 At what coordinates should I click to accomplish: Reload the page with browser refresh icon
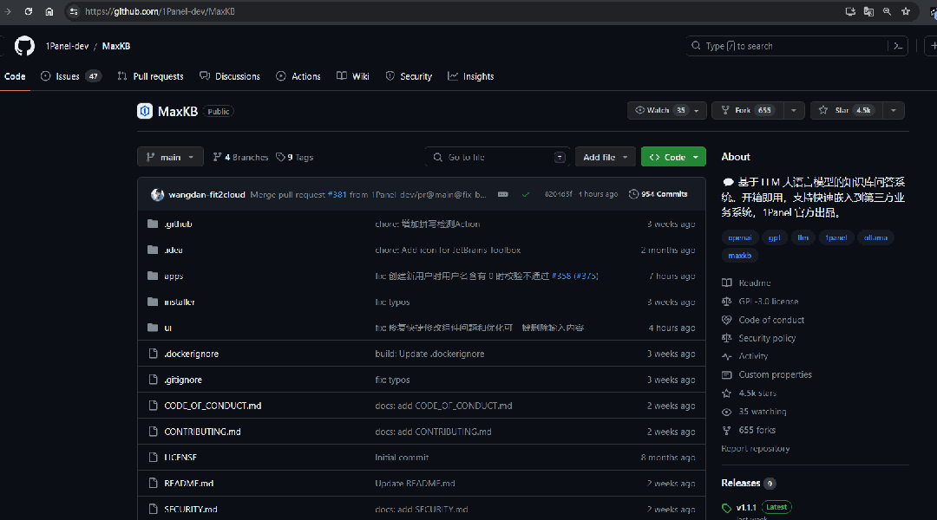28,11
